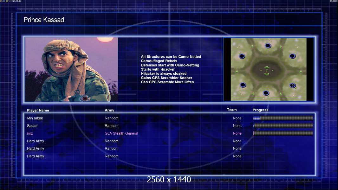Click rmz's loading progress bar
The width and height of the screenshot is (338, 190).
tap(283, 133)
